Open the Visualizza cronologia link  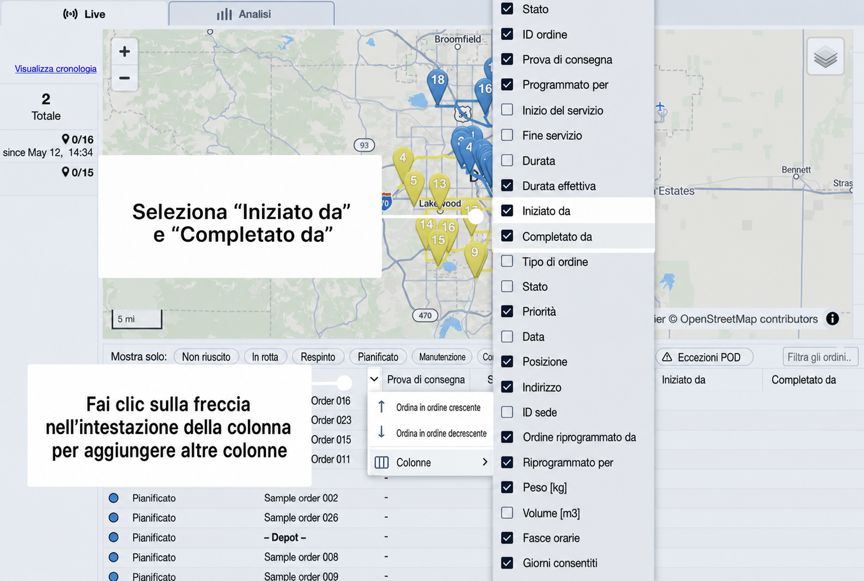[56, 68]
